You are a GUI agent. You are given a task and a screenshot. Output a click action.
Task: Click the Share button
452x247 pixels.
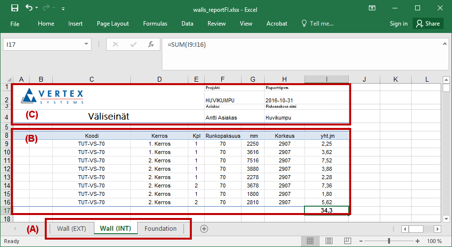click(427, 24)
